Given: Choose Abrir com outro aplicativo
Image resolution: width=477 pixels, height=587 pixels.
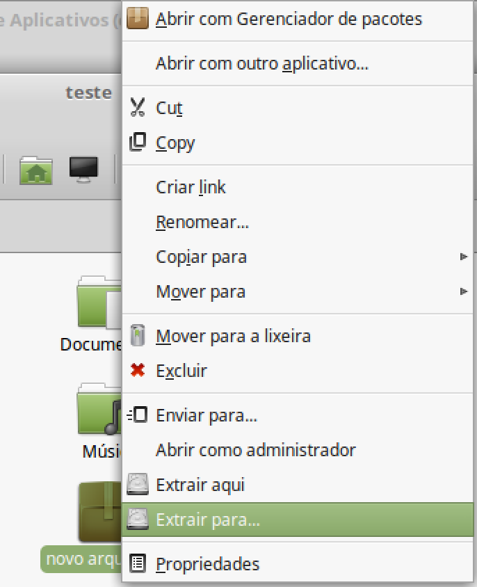Looking at the screenshot, I should tap(261, 65).
